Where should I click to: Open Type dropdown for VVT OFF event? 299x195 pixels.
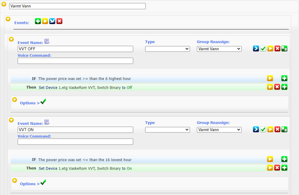pos(167,49)
